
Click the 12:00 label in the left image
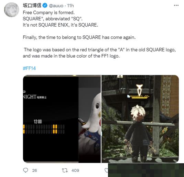38,122
